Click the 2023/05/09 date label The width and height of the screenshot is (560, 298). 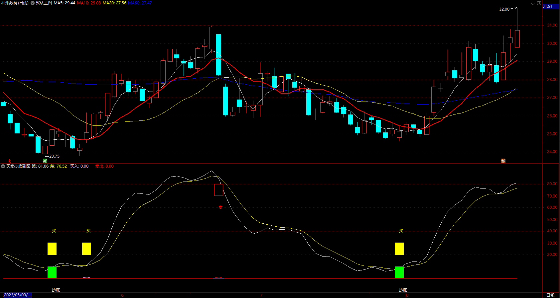(x=18, y=295)
